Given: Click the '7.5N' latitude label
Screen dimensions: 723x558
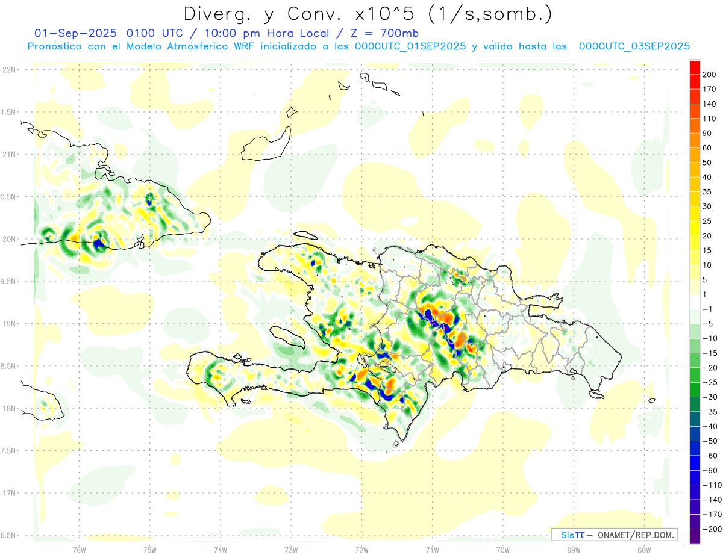Looking at the screenshot, I should 10,451.
